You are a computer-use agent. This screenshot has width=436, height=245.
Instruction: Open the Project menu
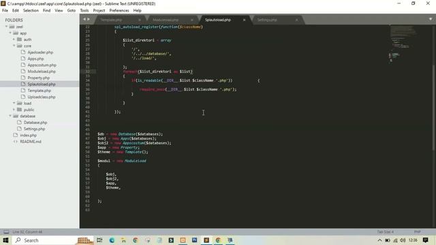pyautogui.click(x=99, y=11)
